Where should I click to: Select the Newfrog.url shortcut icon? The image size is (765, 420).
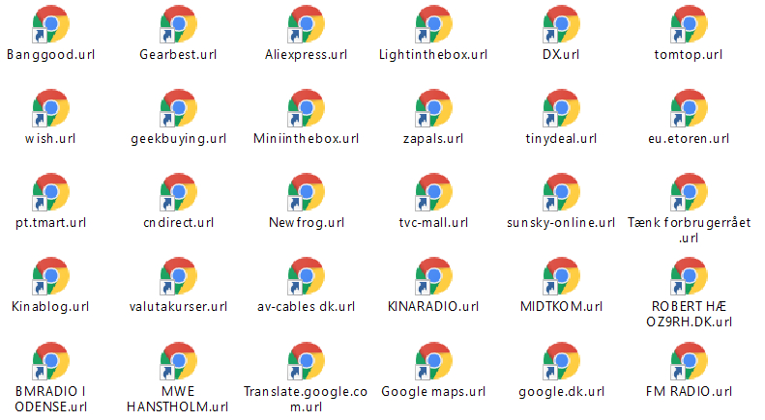click(306, 191)
